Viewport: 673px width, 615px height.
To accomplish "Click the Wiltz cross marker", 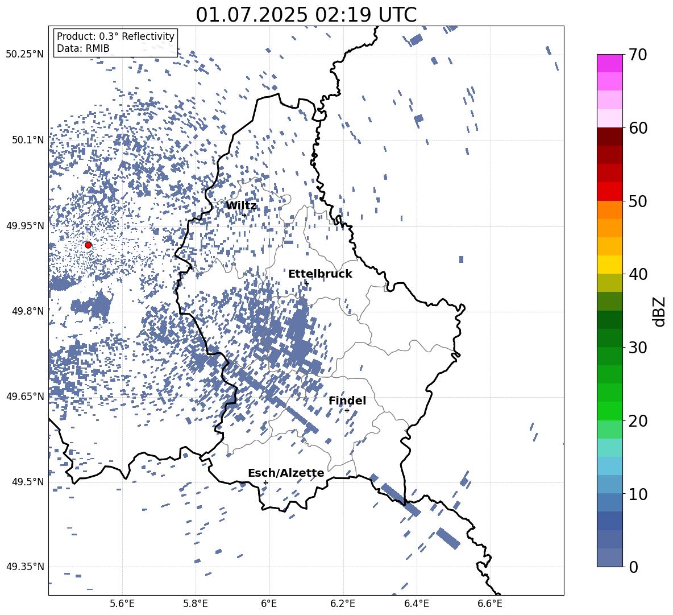I will [244, 214].
